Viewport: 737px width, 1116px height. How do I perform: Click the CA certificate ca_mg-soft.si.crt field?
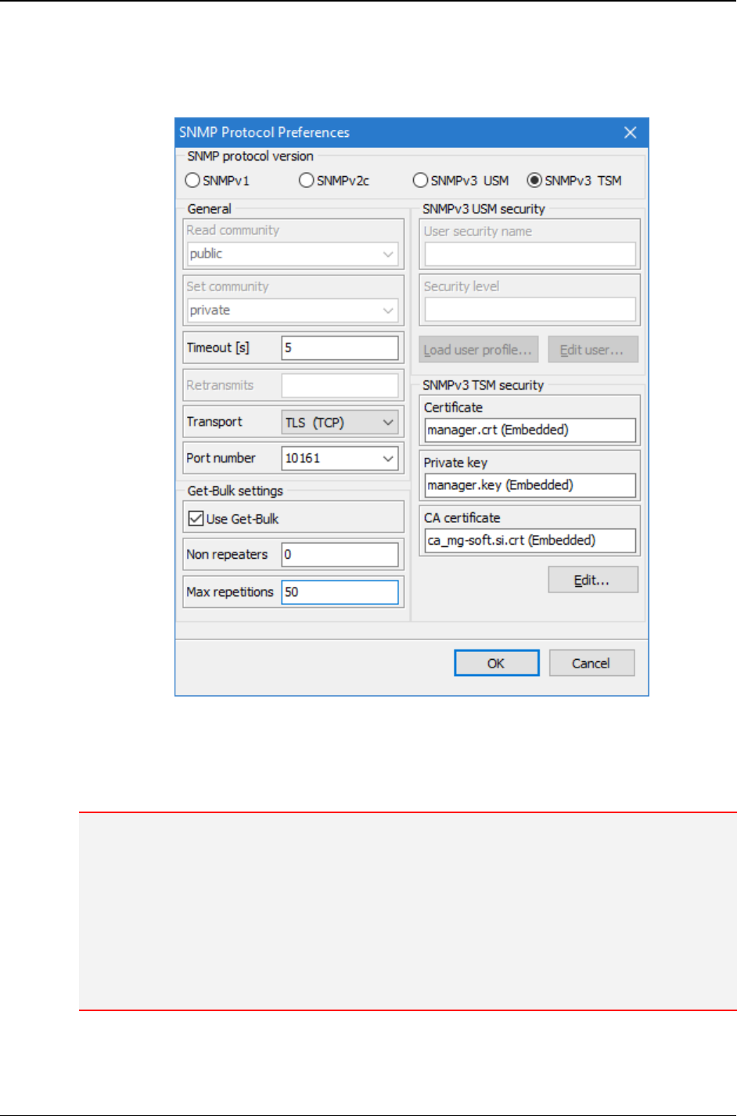(530, 540)
